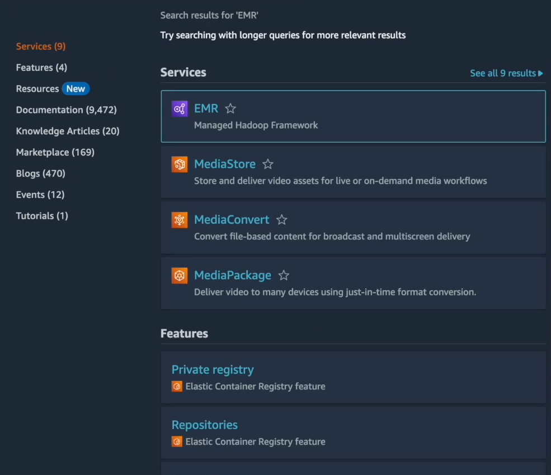Open the Private registry feature
The height and width of the screenshot is (475, 551).
coord(213,369)
